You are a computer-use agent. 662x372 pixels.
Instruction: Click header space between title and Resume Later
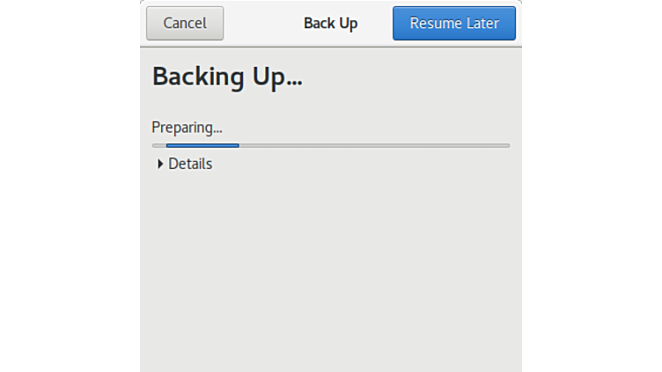[x=376, y=24]
